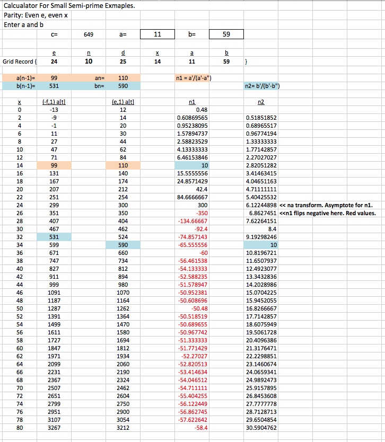Click the note '<<n1 flips negative here. Red values.'
The image size is (385, 442).
tap(328, 213)
